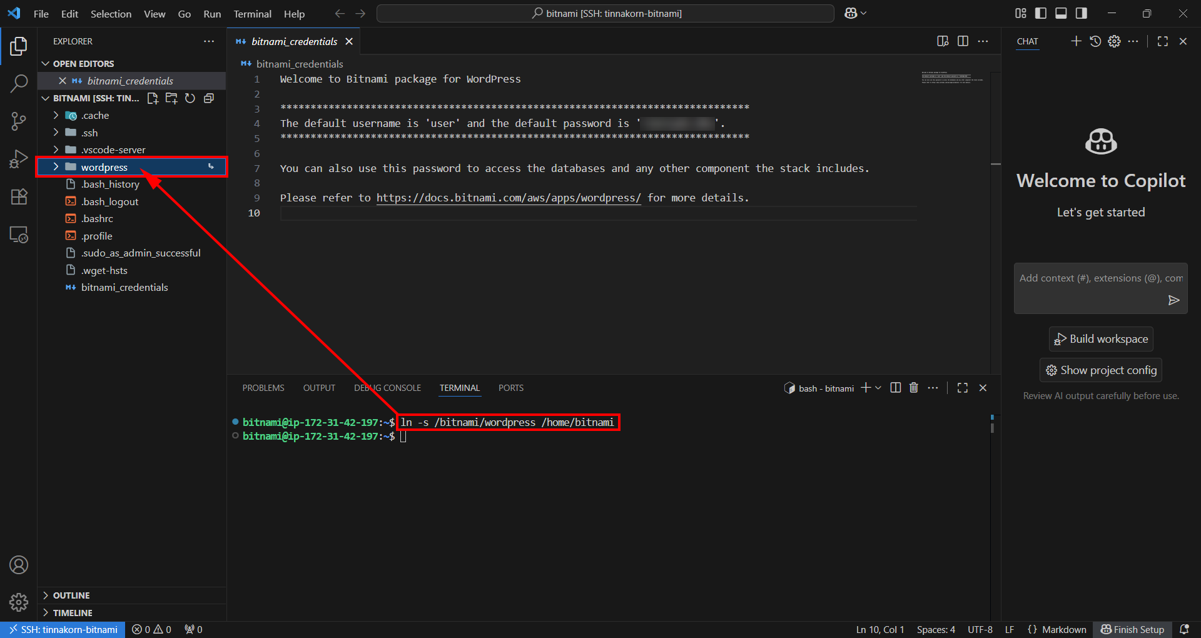Toggle bottom panel visibility
Screen dimensions: 1201x638
tap(1061, 13)
